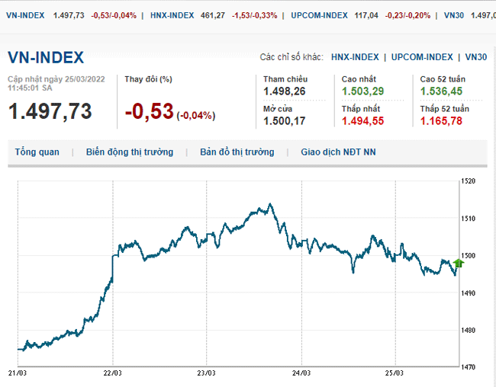This screenshot has height=387, width=496.
Task: Select the 24/03 date label on the chart axis
Action: tap(301, 373)
